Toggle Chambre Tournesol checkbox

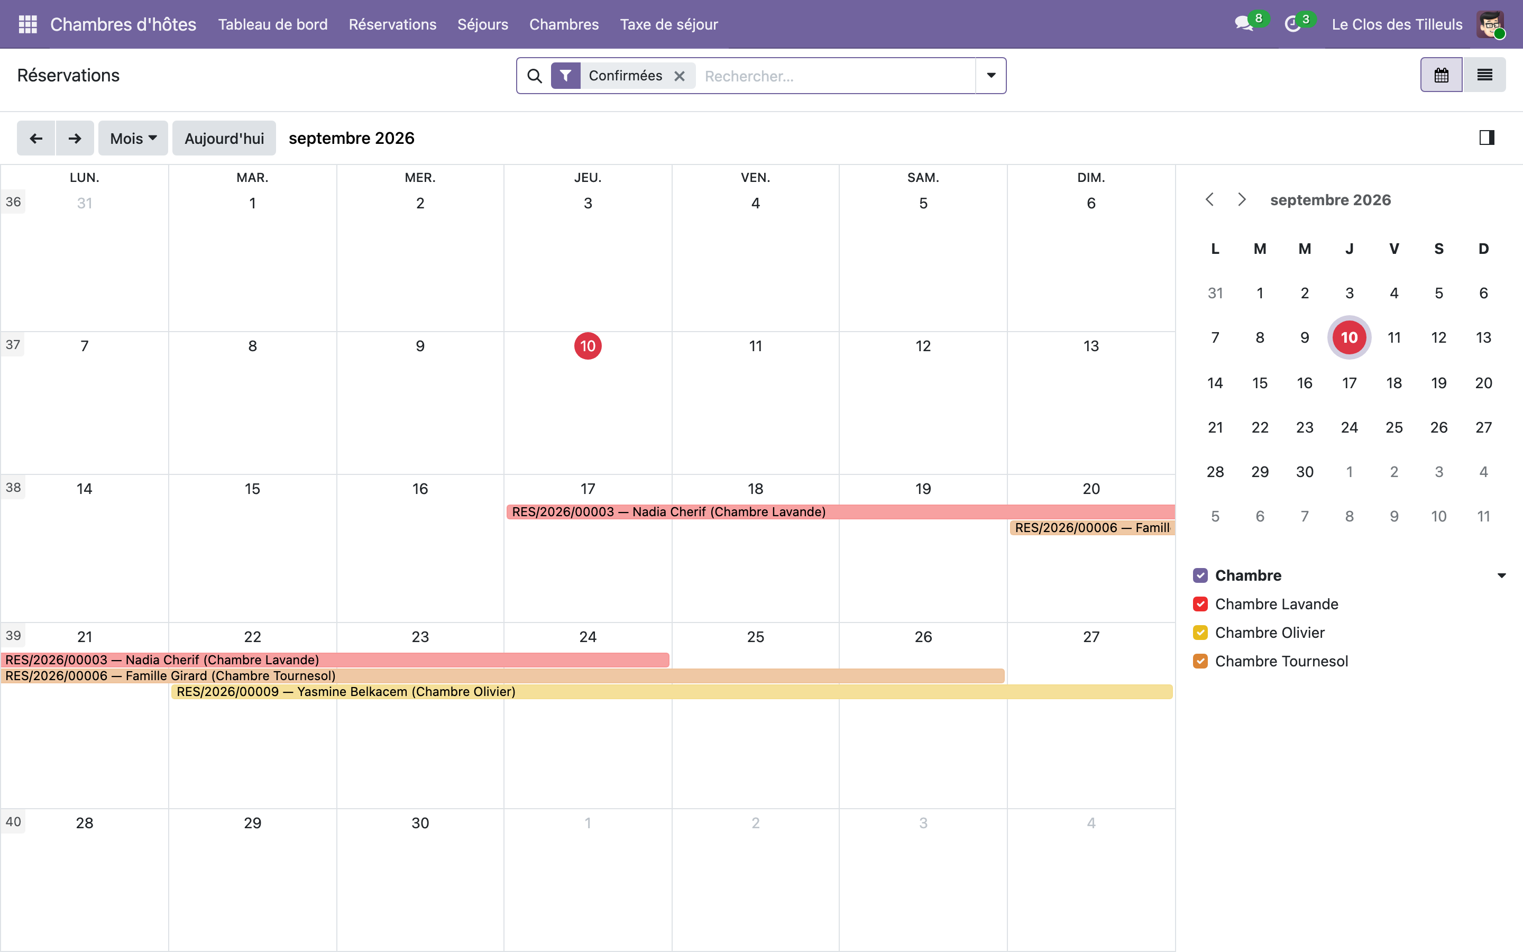pyautogui.click(x=1200, y=661)
